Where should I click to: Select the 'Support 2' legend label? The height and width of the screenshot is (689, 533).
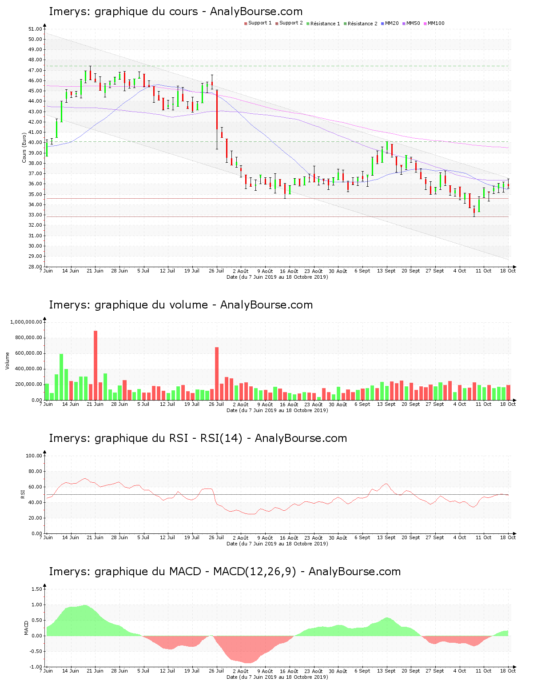coord(291,23)
